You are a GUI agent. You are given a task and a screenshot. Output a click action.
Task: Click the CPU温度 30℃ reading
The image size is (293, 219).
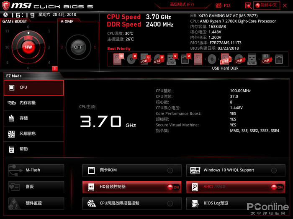(x=121, y=33)
